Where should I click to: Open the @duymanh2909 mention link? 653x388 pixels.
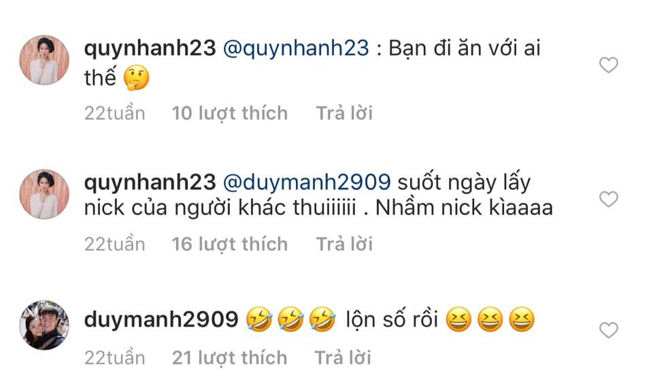(307, 182)
